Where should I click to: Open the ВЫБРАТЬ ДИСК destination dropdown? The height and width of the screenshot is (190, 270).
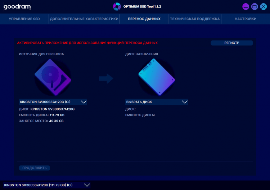point(157,102)
